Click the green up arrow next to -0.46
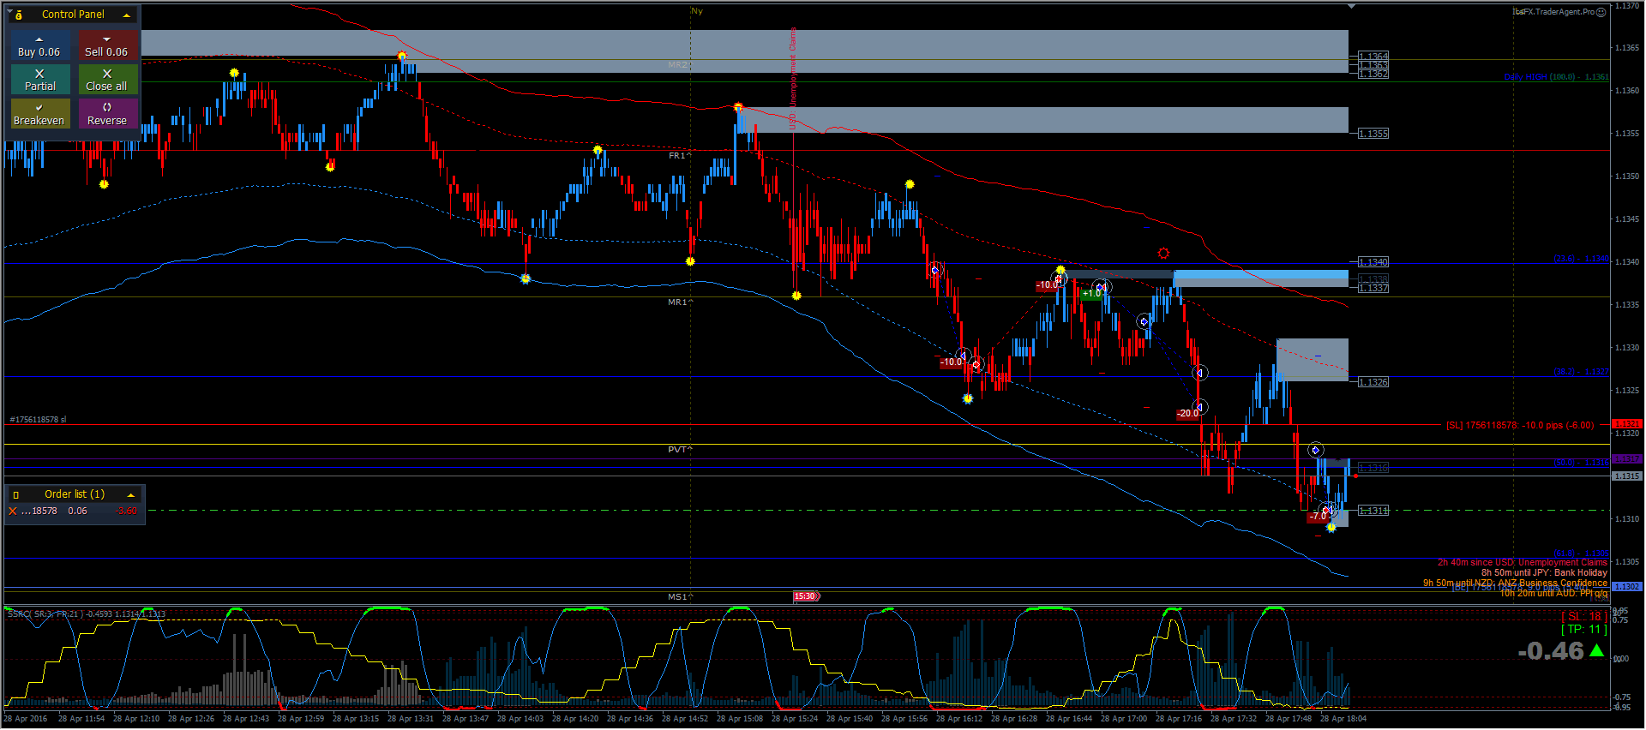The height and width of the screenshot is (730, 1646). [x=1596, y=650]
